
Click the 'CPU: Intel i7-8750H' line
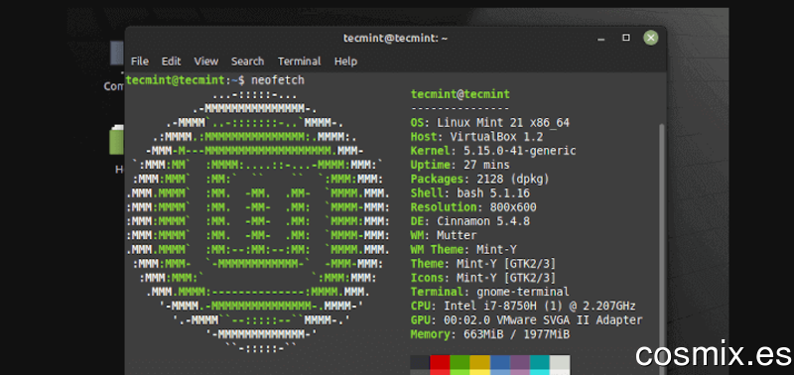[523, 307]
